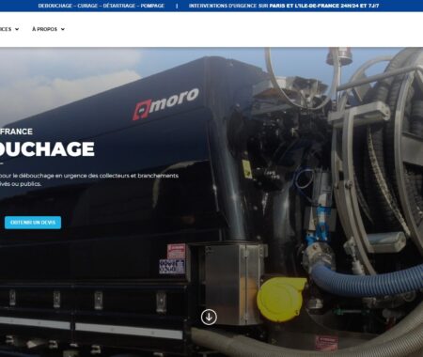Click the large OUCHAGE hero heading
The height and width of the screenshot is (357, 423).
click(47, 149)
